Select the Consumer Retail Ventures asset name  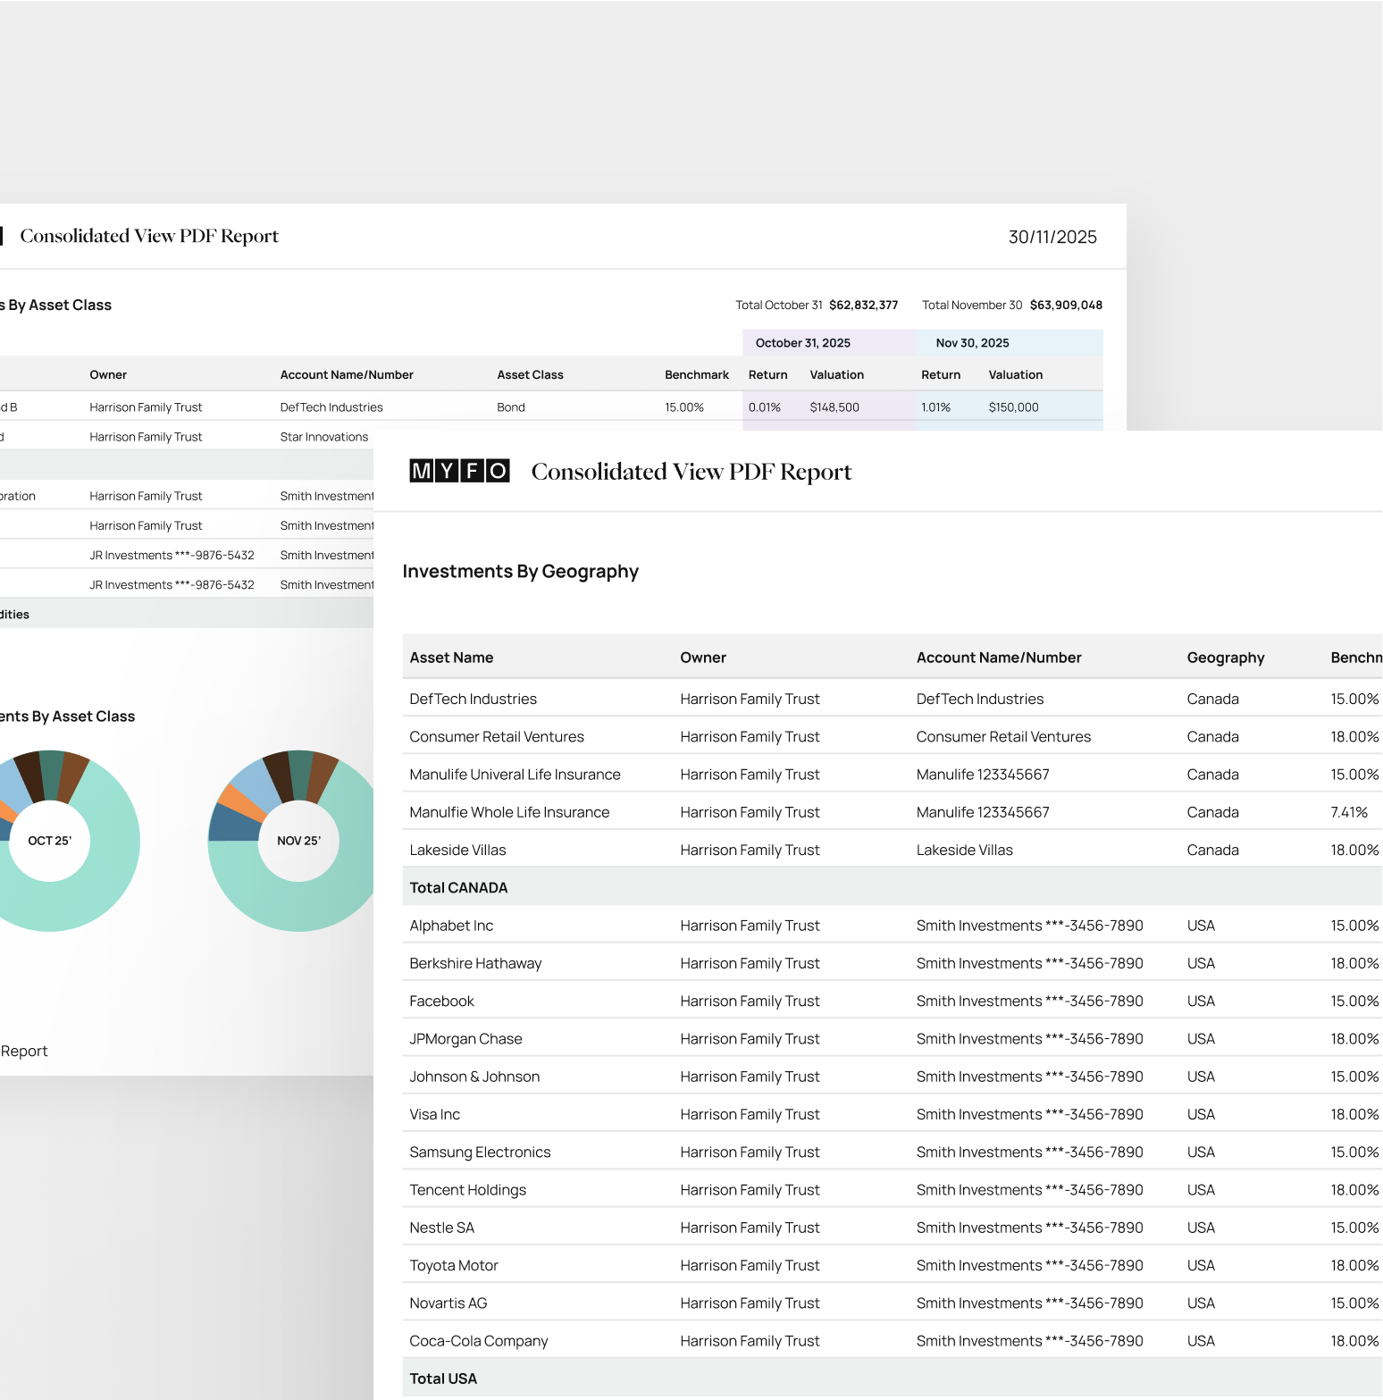497,737
